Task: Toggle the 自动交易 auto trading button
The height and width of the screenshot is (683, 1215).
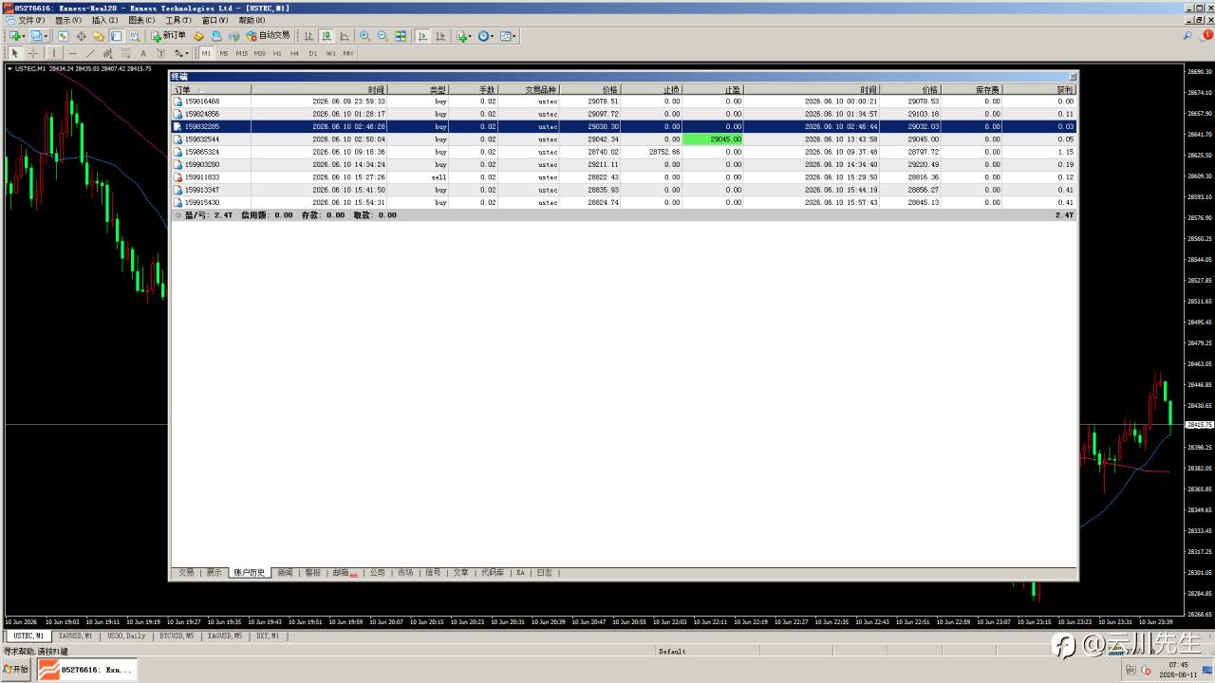Action: [x=269, y=36]
